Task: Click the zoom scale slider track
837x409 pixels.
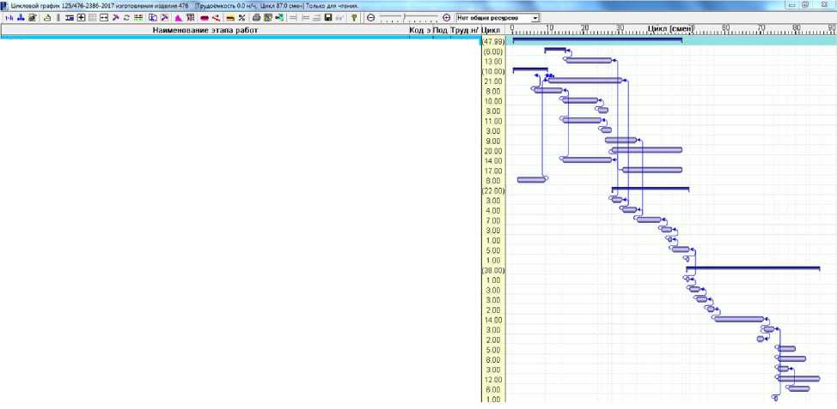Action: pyautogui.click(x=407, y=17)
